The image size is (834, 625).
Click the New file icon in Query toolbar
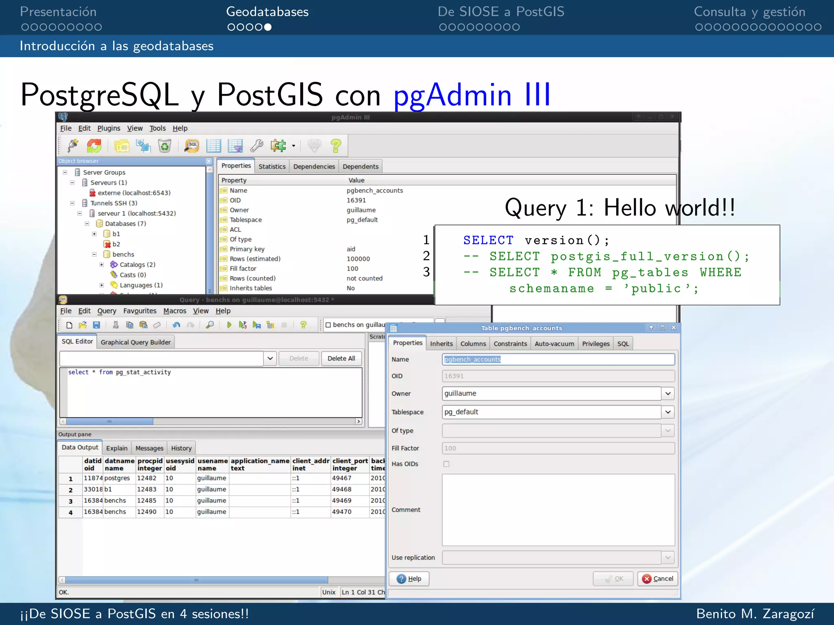(69, 325)
